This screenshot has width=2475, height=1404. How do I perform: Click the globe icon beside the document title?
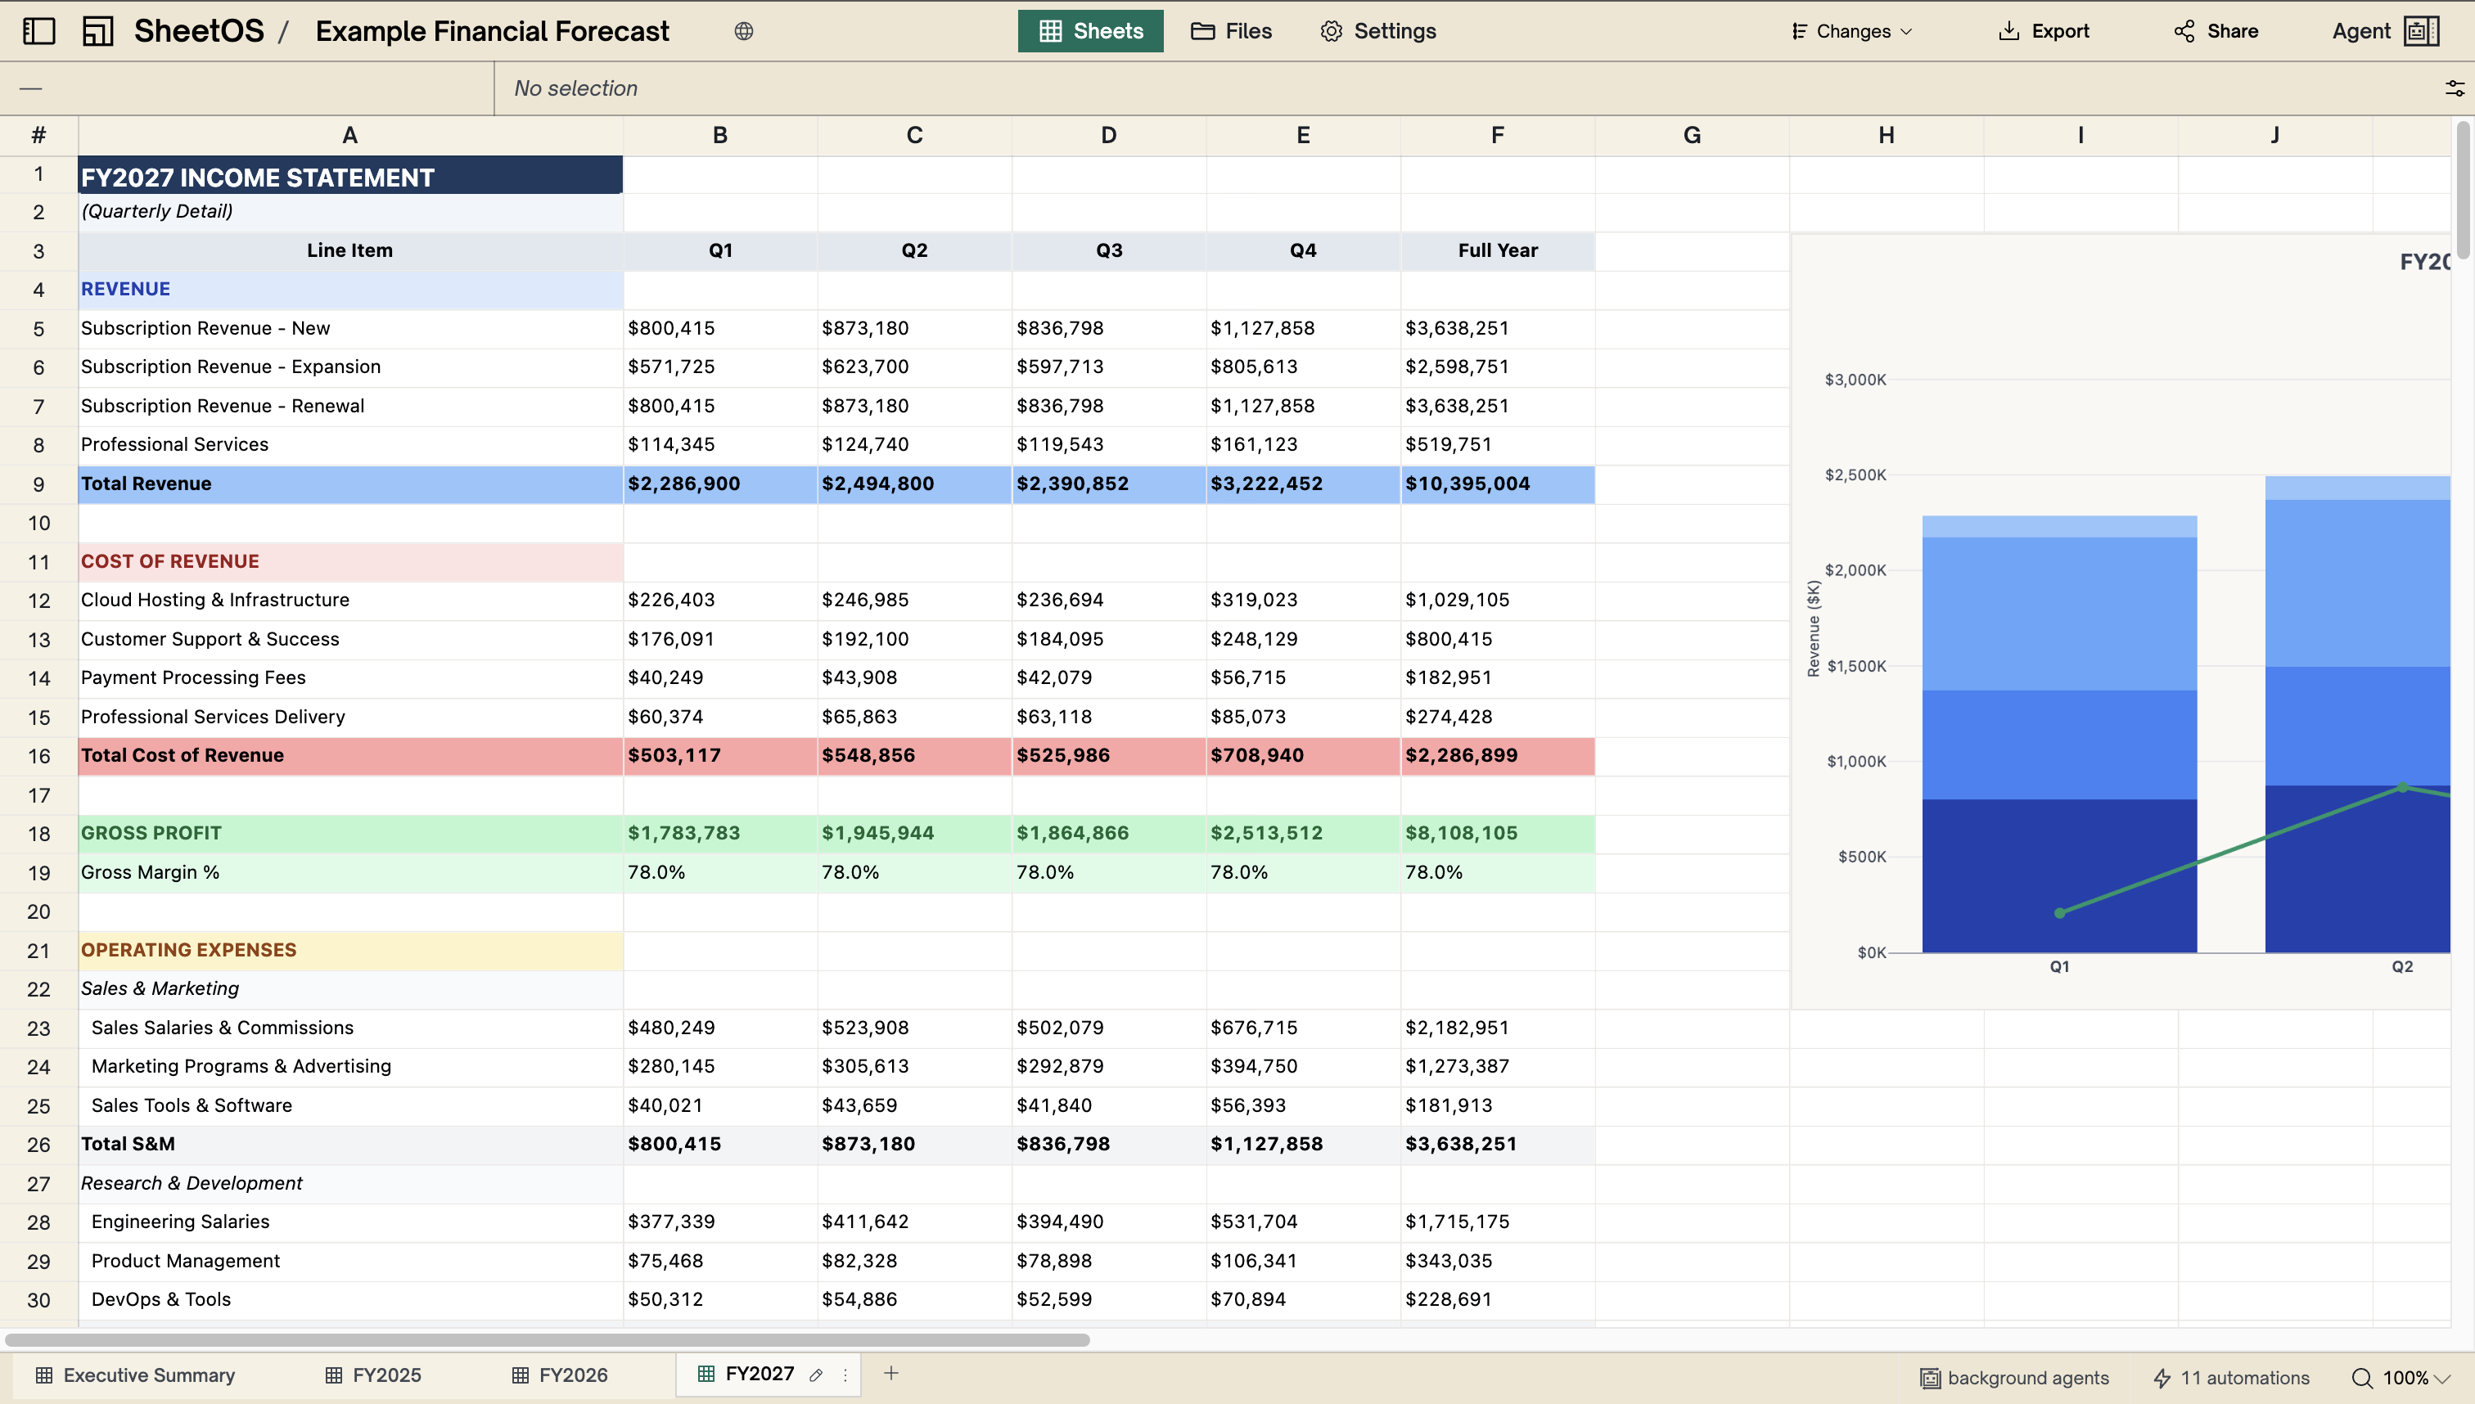[x=742, y=30]
